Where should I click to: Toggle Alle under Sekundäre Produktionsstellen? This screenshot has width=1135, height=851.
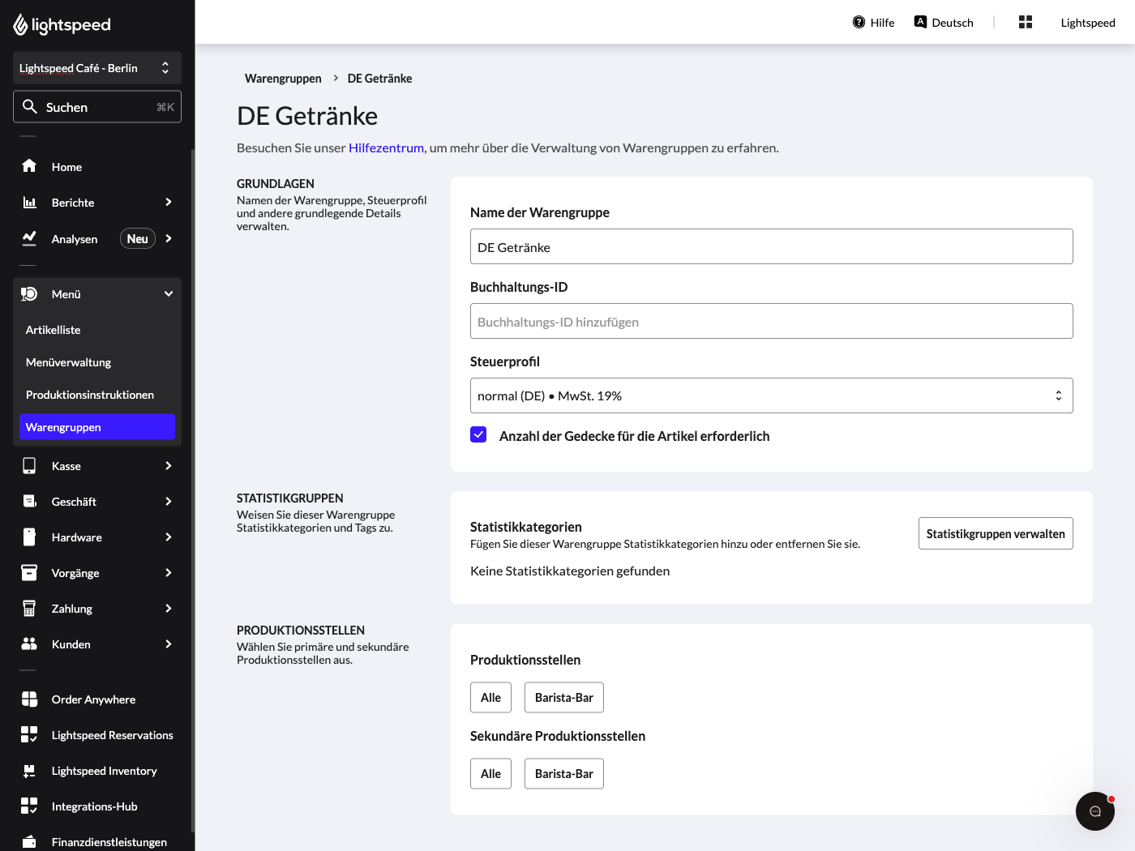(490, 773)
